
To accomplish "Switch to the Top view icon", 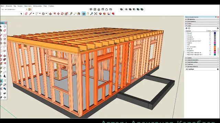I will [x=95, y=9].
